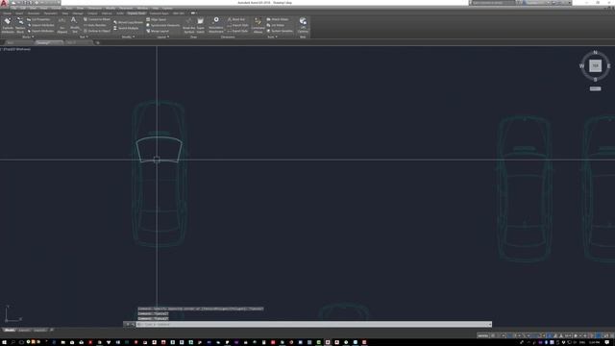Select the Align Space tool
This screenshot has height=346, width=615.
(x=156, y=19)
